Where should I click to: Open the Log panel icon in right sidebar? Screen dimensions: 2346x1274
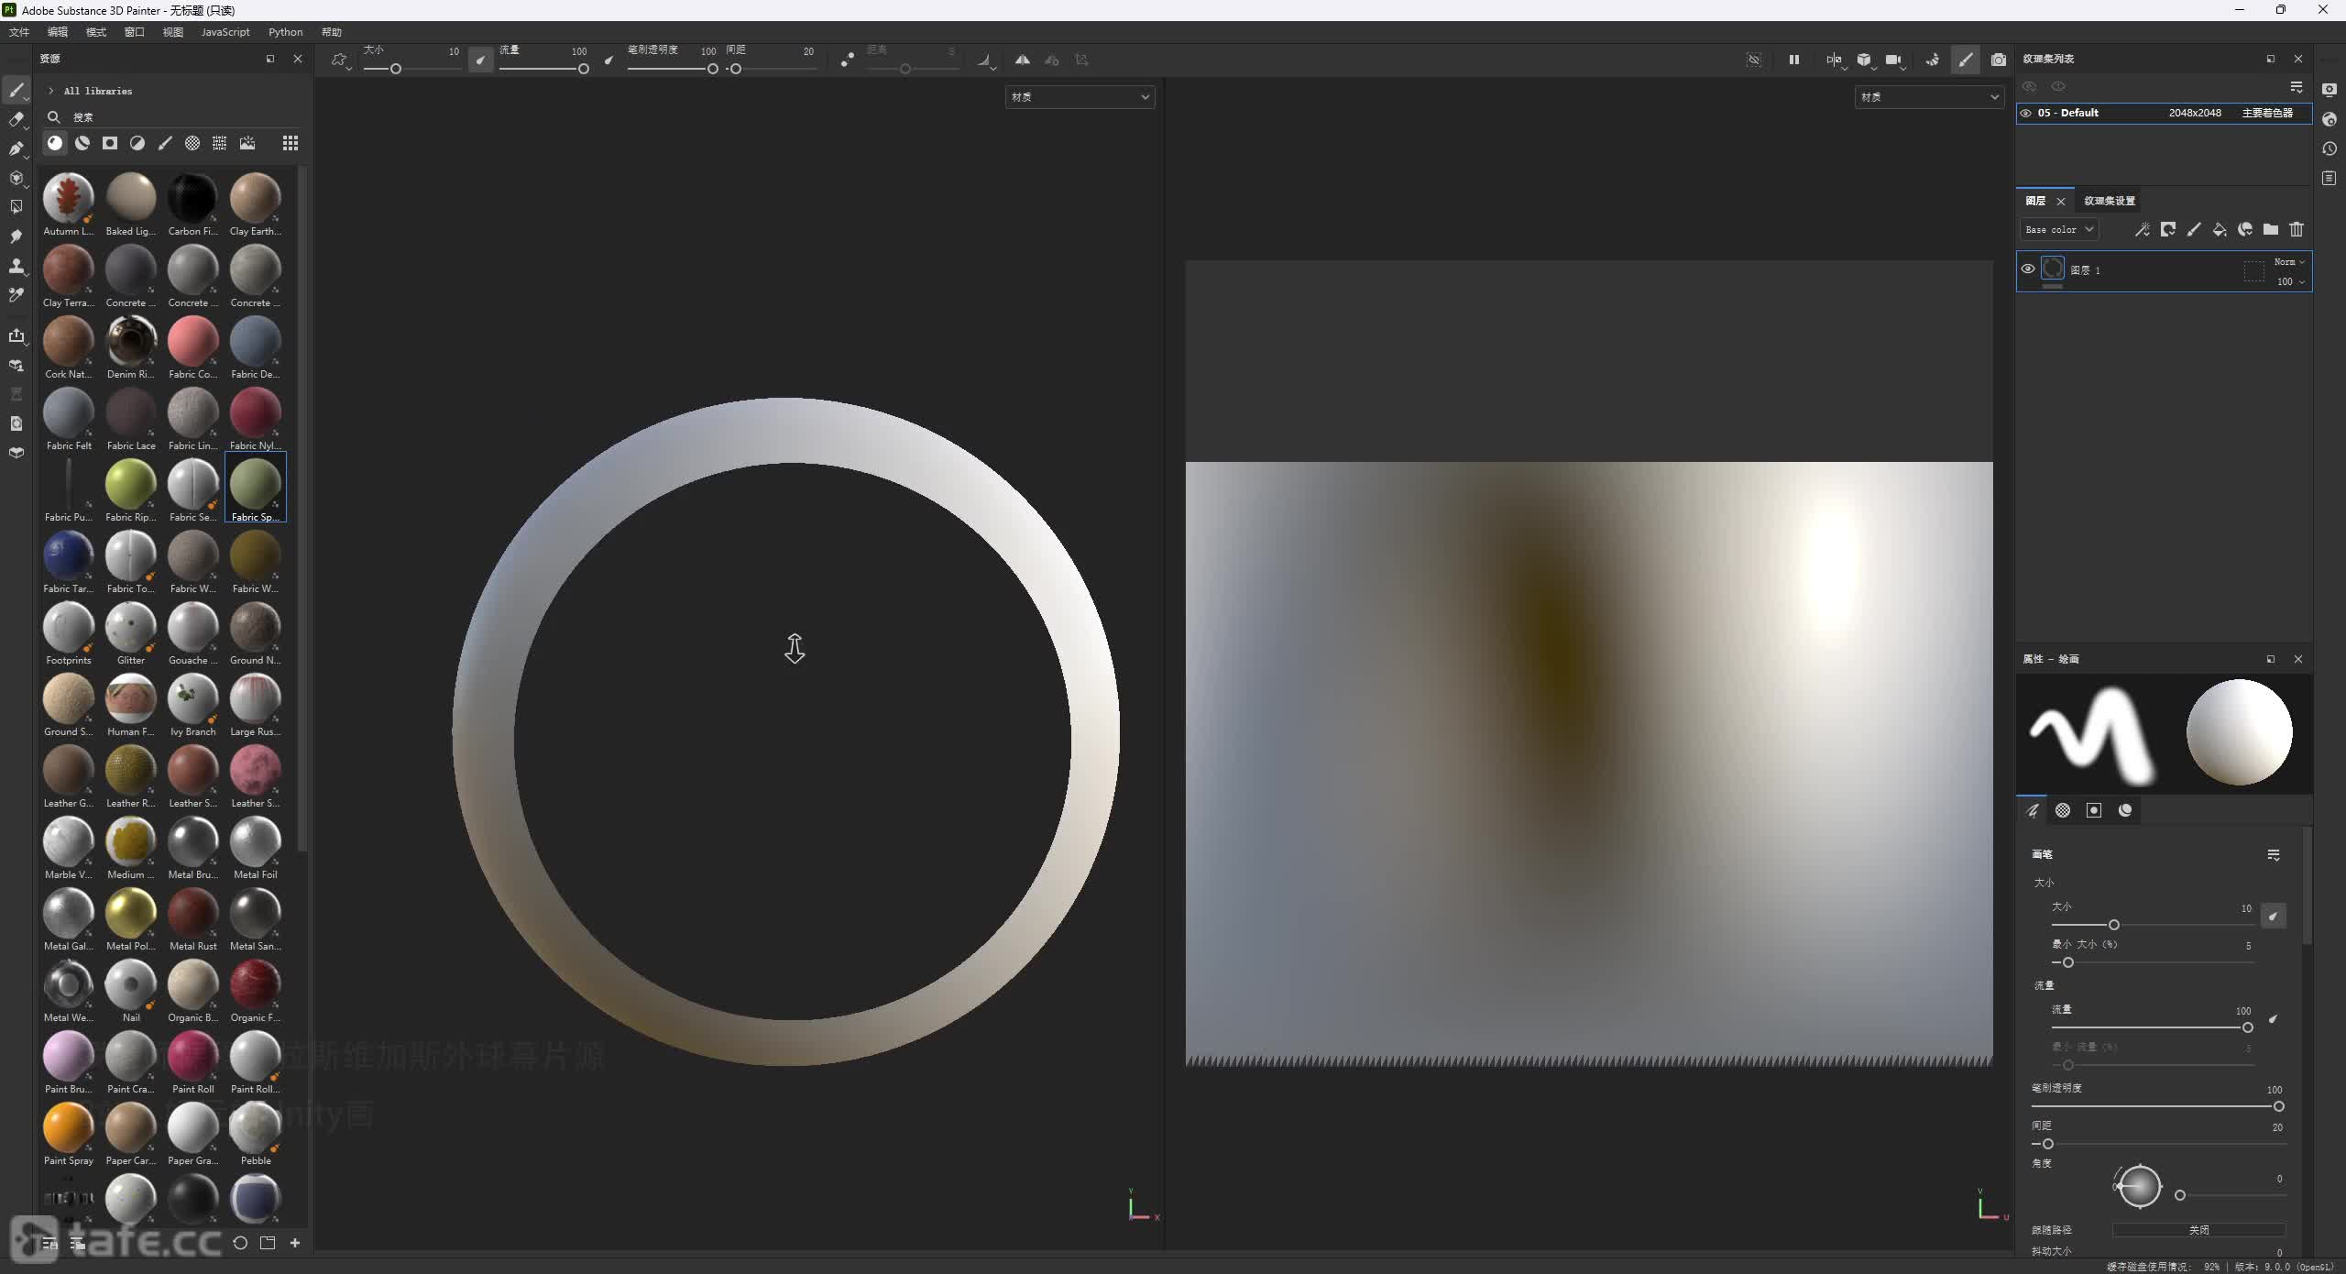(x=2330, y=178)
